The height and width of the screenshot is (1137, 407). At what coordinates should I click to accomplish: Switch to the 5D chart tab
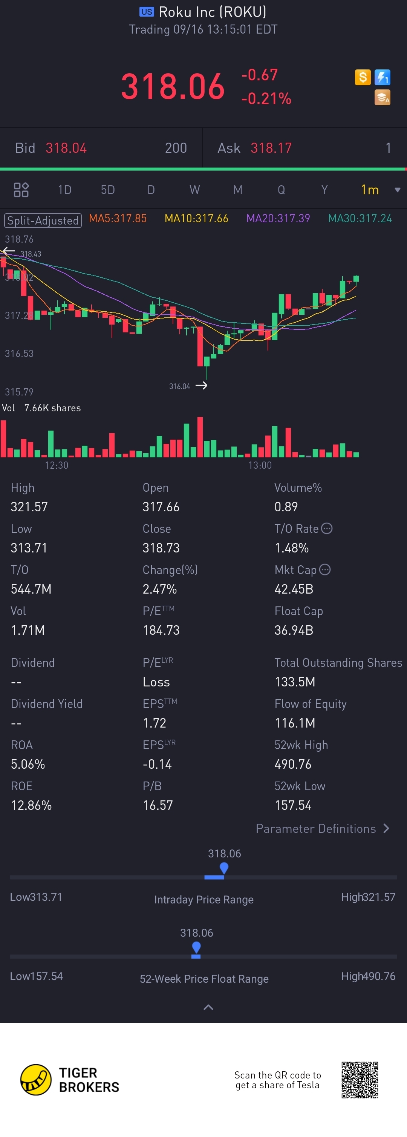pos(108,190)
